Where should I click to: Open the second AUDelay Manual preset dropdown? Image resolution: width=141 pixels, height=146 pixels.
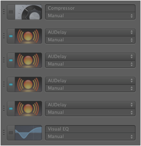click(x=90, y=64)
